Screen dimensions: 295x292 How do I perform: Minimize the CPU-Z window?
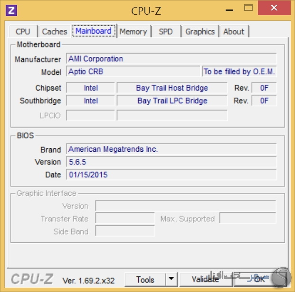pos(229,9)
